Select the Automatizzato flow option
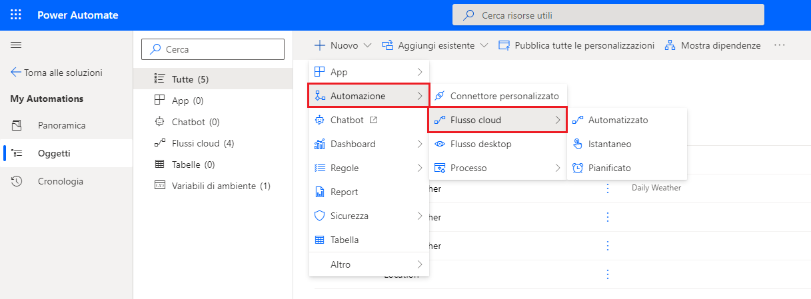 click(x=618, y=120)
